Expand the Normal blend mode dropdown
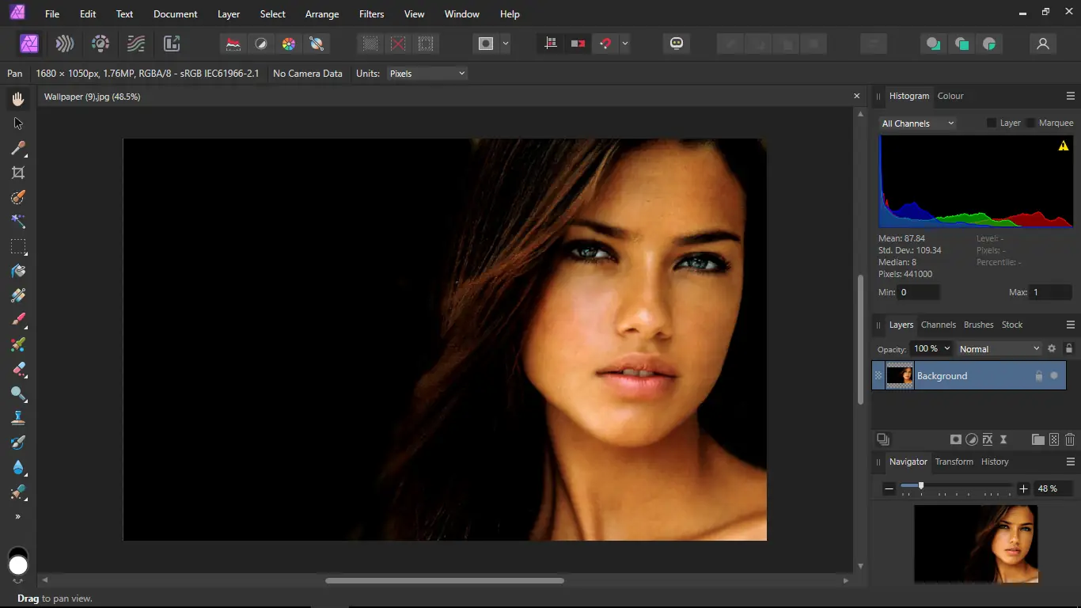The width and height of the screenshot is (1081, 608). pyautogui.click(x=999, y=349)
